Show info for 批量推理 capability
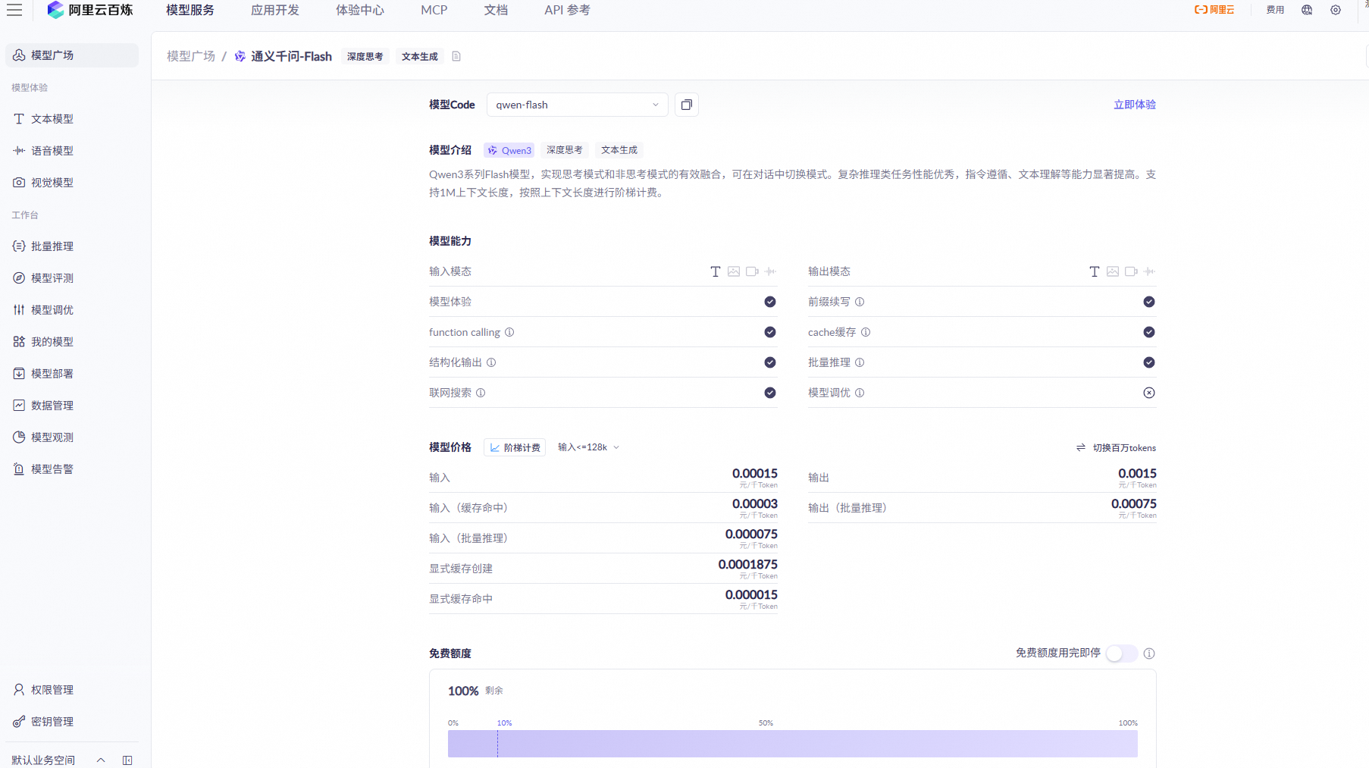Image resolution: width=1369 pixels, height=768 pixels. pyautogui.click(x=860, y=362)
